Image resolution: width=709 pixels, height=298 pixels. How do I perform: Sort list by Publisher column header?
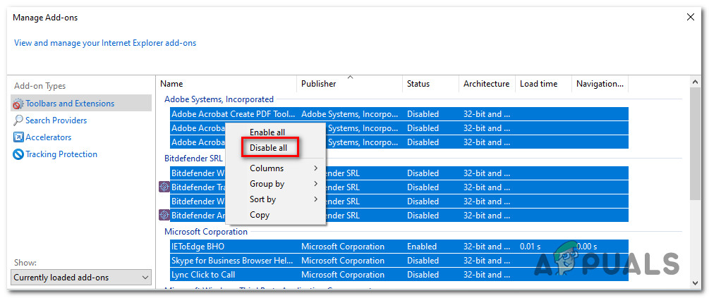click(319, 84)
